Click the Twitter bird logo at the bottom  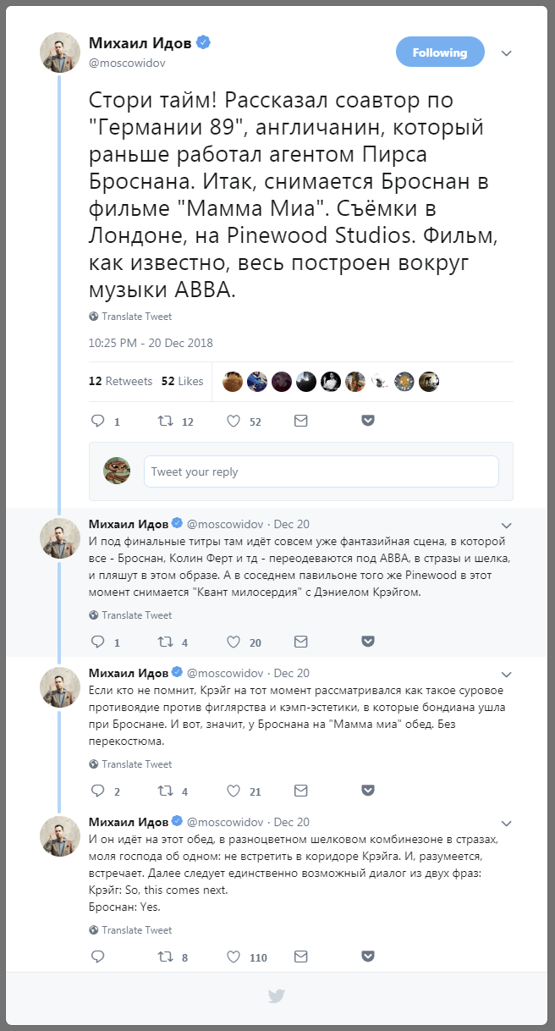[x=277, y=996]
